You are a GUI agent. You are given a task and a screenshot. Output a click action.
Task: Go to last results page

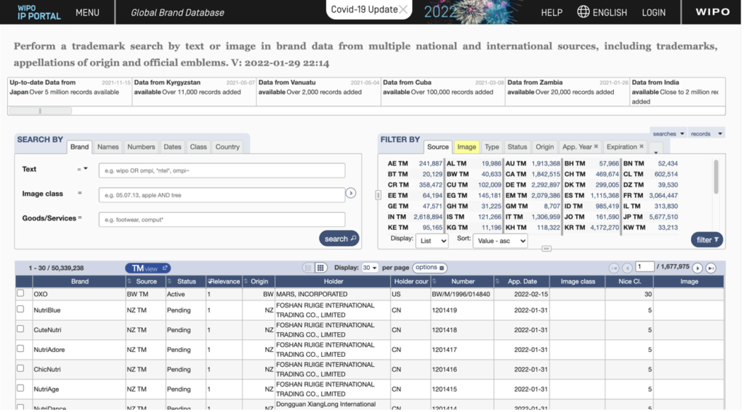(711, 268)
